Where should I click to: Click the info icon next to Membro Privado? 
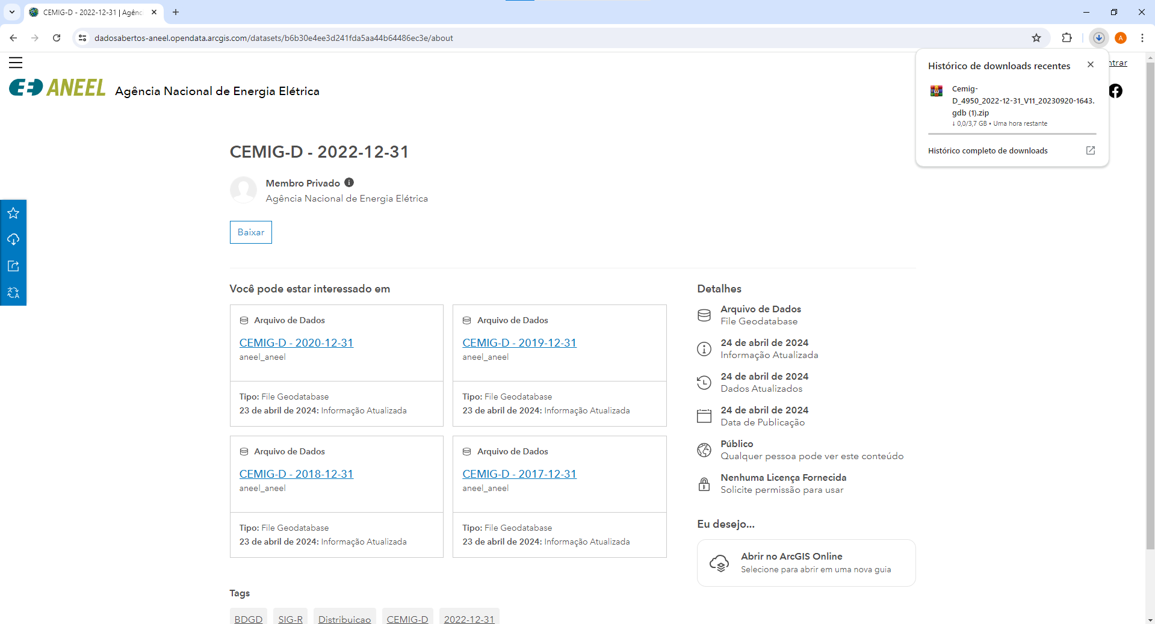(349, 182)
